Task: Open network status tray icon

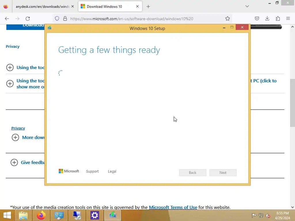Action: [261, 216]
